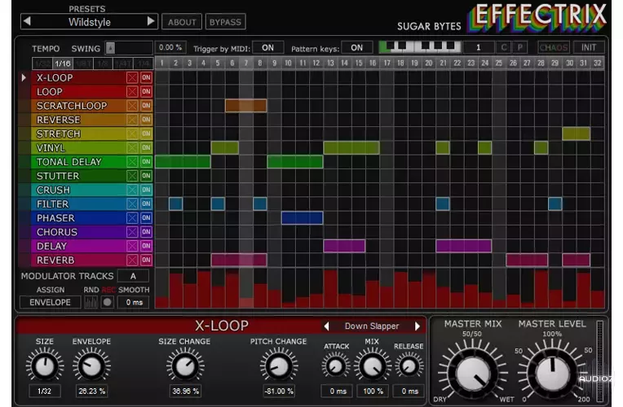The image size is (623, 407).
Task: Go to previous preset with left arrow
Action: coord(27,21)
